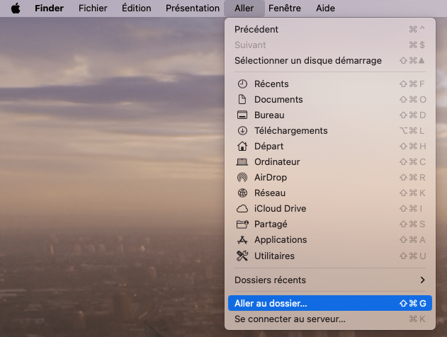Open the Présentation menu
The width and height of the screenshot is (447, 337).
coord(192,8)
